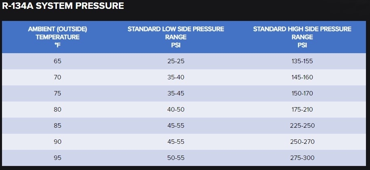Click the 250-270 high side pressure value
Viewport: 370px width, 170px height.
point(302,142)
